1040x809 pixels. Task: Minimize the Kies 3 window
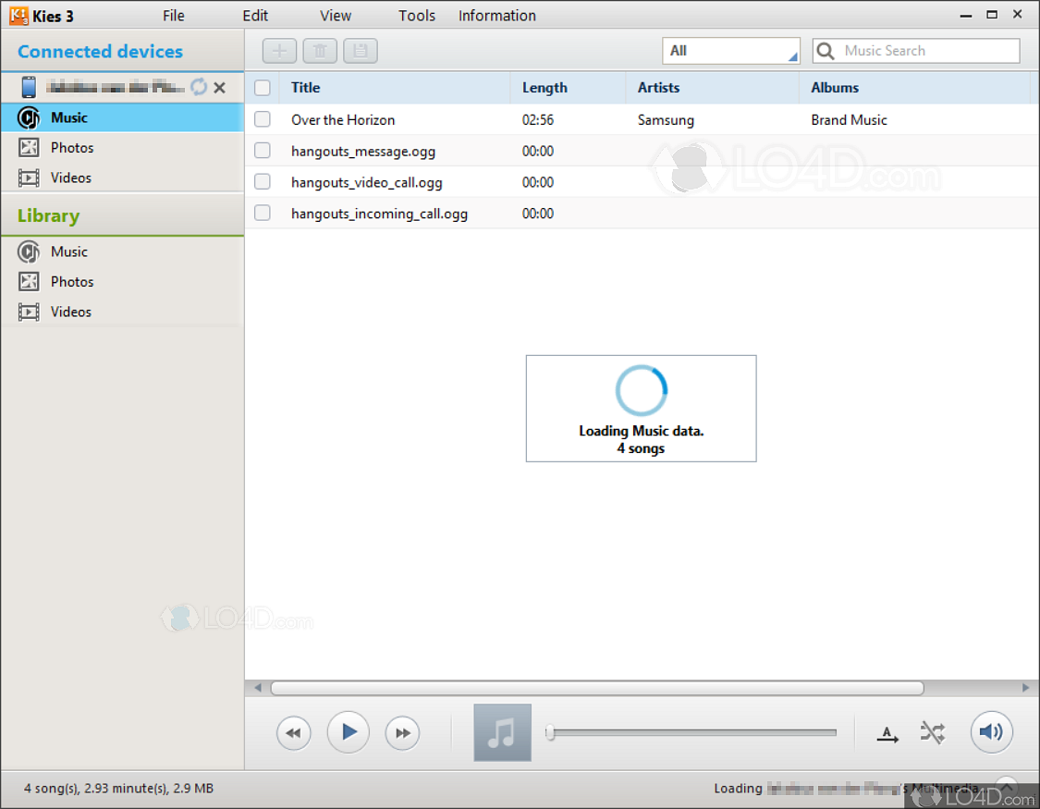tap(966, 15)
